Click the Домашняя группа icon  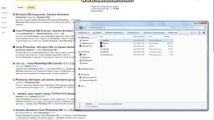79,69
